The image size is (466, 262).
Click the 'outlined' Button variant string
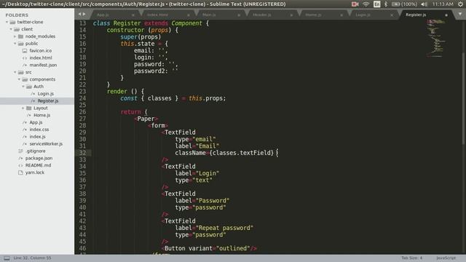[233, 248]
